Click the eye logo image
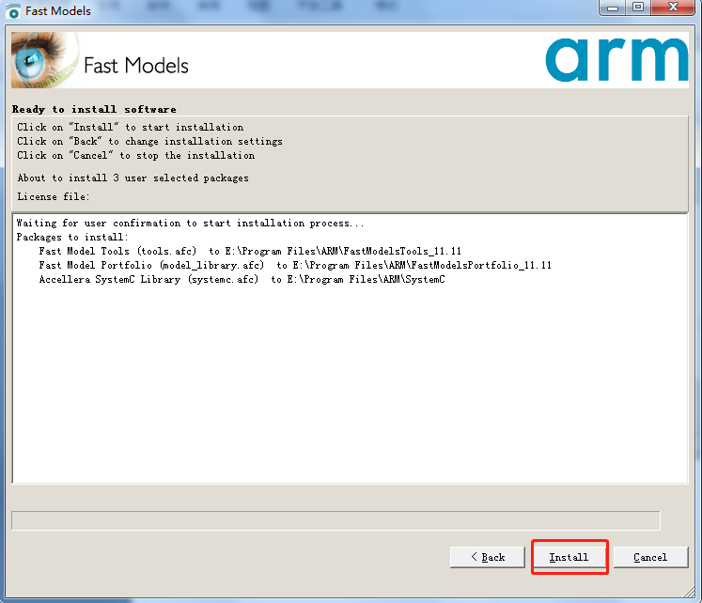Image resolution: width=702 pixels, height=603 pixels. [45, 60]
